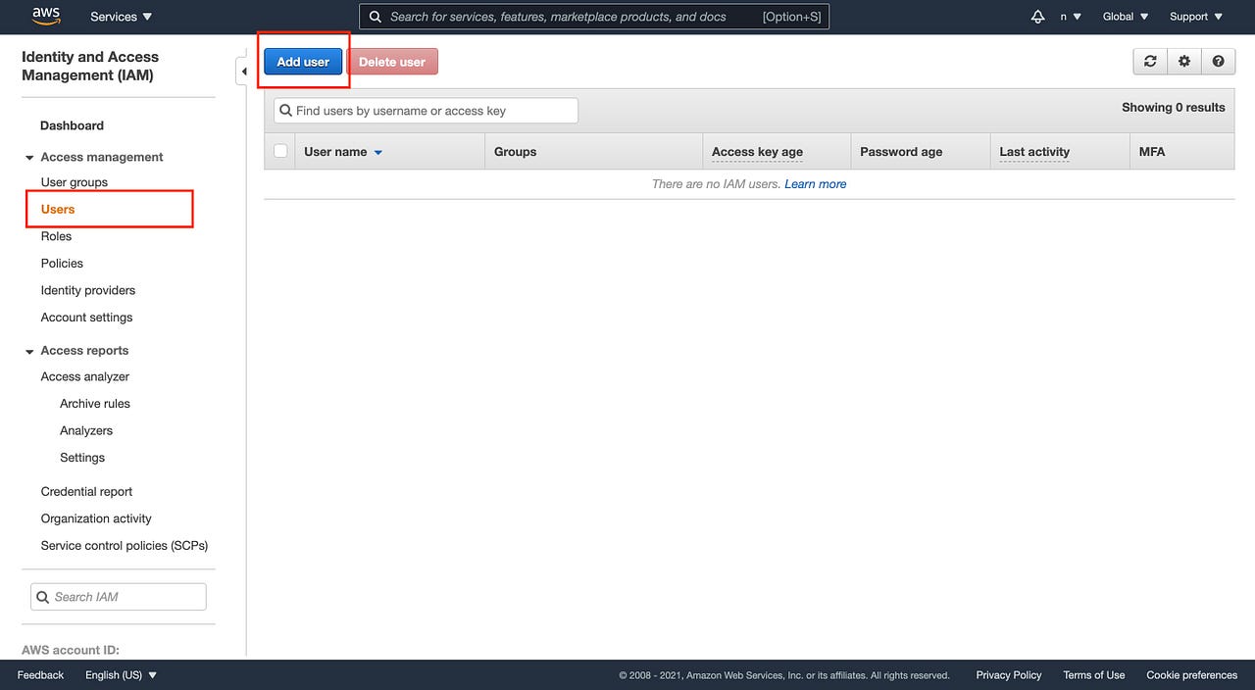Open the help question mark icon
Image resolution: width=1255 pixels, height=690 pixels.
[1218, 61]
